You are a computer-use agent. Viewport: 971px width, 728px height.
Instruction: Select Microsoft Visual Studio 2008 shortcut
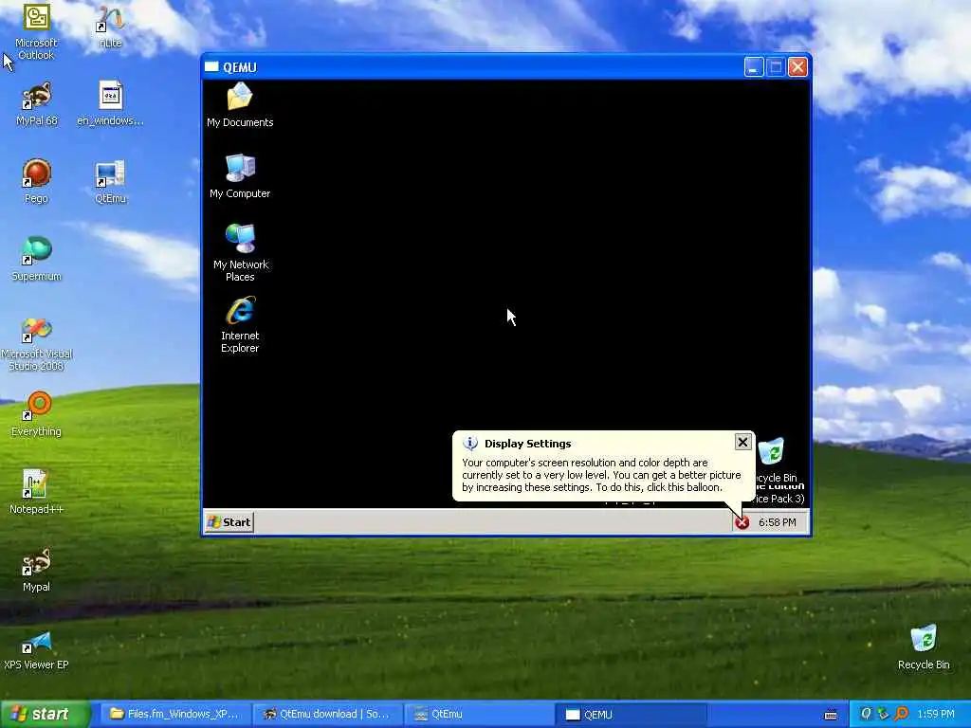[x=36, y=344]
